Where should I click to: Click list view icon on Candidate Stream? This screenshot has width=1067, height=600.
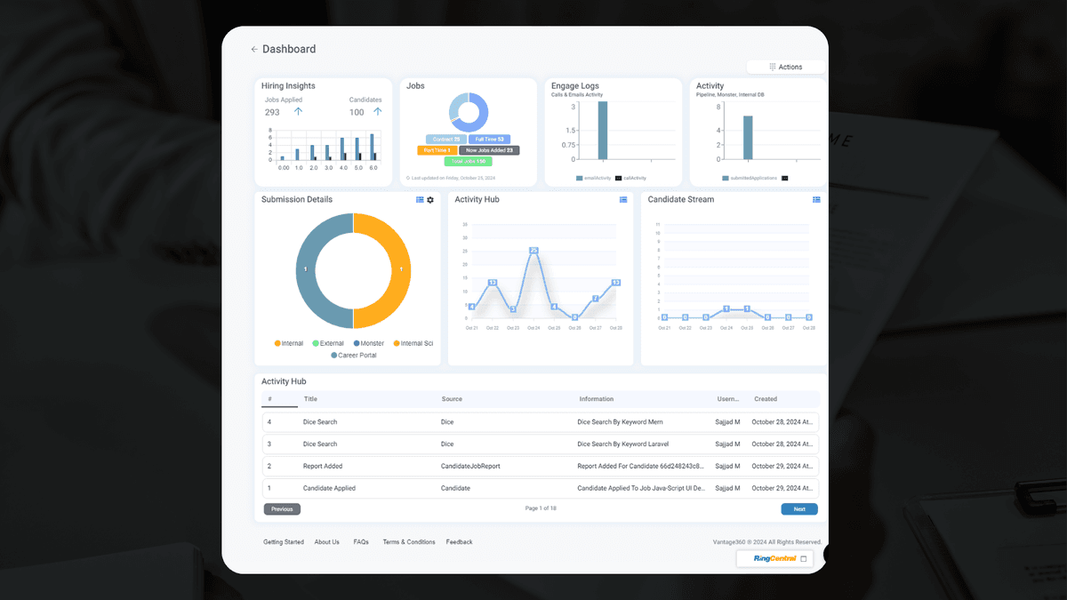click(816, 200)
